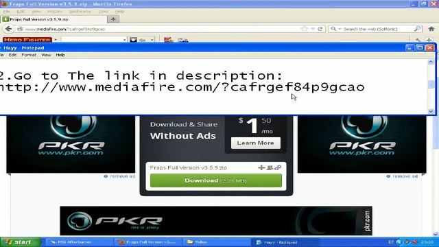Click the 'Fraps Full Version v3.5.9.zip' file name
The height and width of the screenshot is (247, 439).
188,167
